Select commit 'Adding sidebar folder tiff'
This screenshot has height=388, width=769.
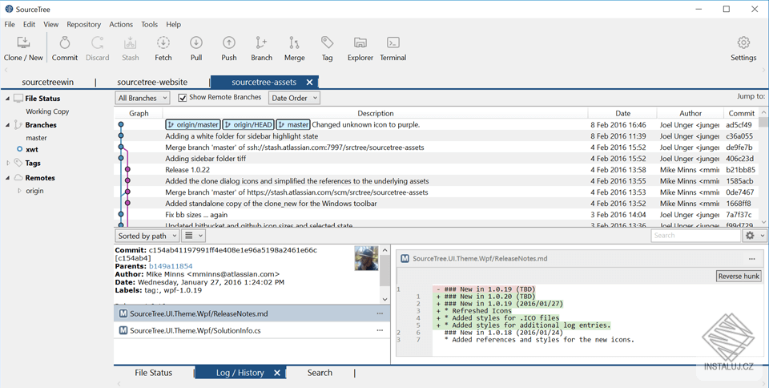[436, 159]
